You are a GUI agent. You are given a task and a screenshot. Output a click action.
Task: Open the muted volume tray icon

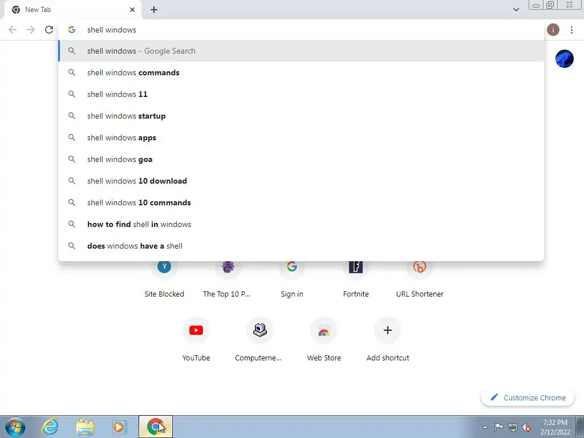(526, 427)
